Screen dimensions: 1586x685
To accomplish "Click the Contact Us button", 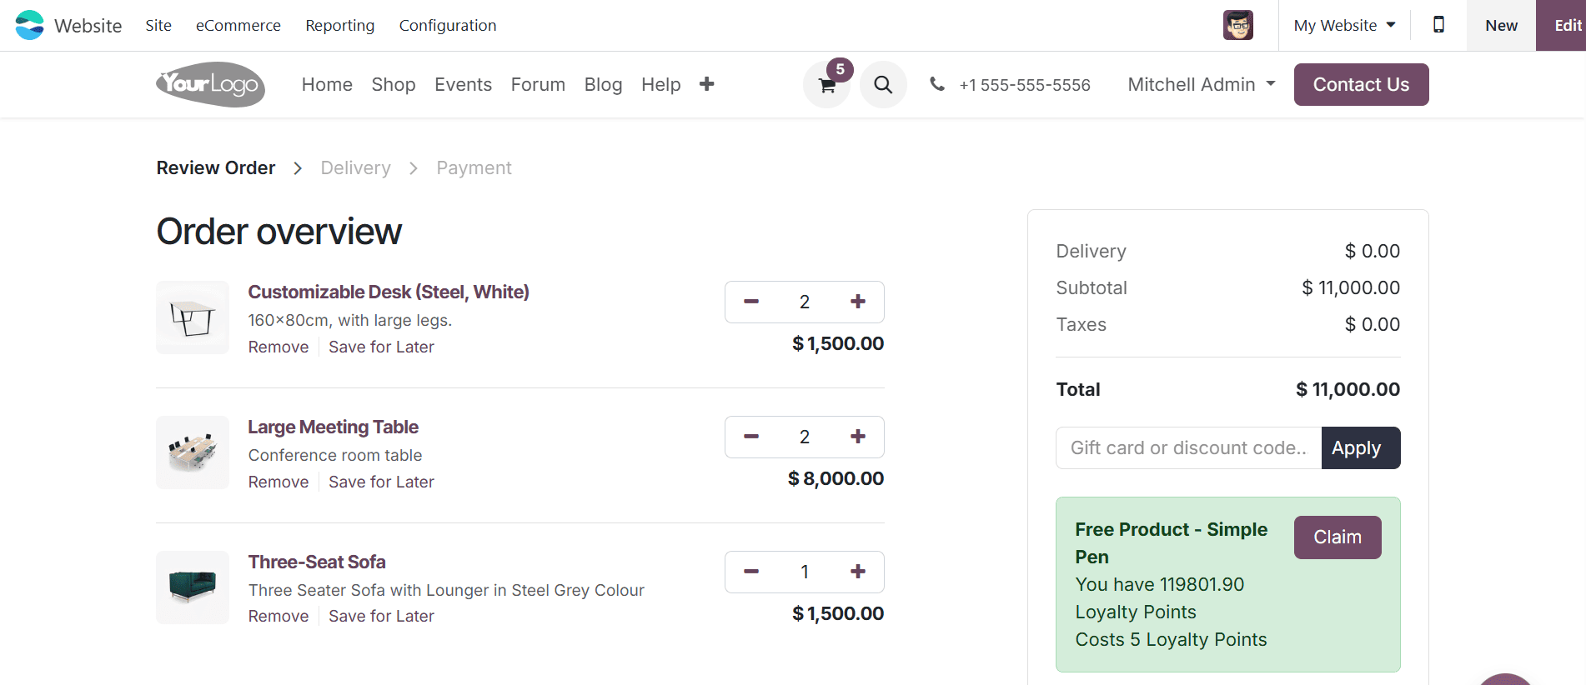I will click(1361, 84).
